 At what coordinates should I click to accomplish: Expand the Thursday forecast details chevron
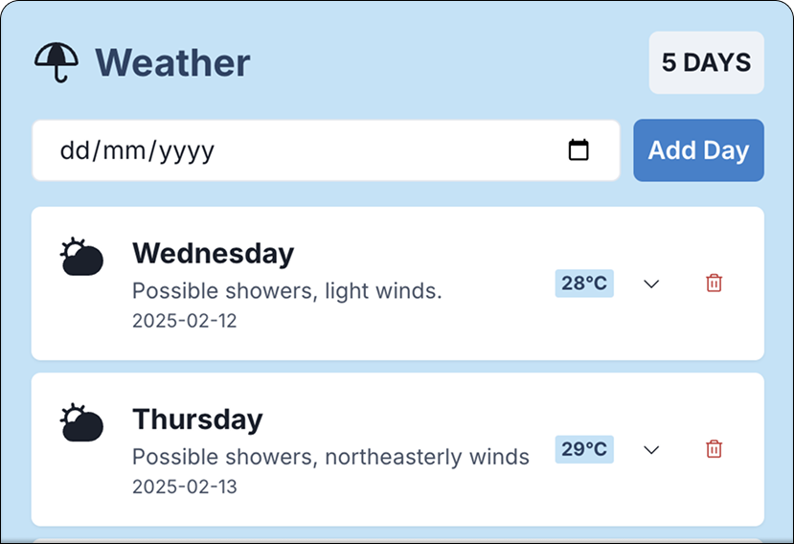coord(652,449)
